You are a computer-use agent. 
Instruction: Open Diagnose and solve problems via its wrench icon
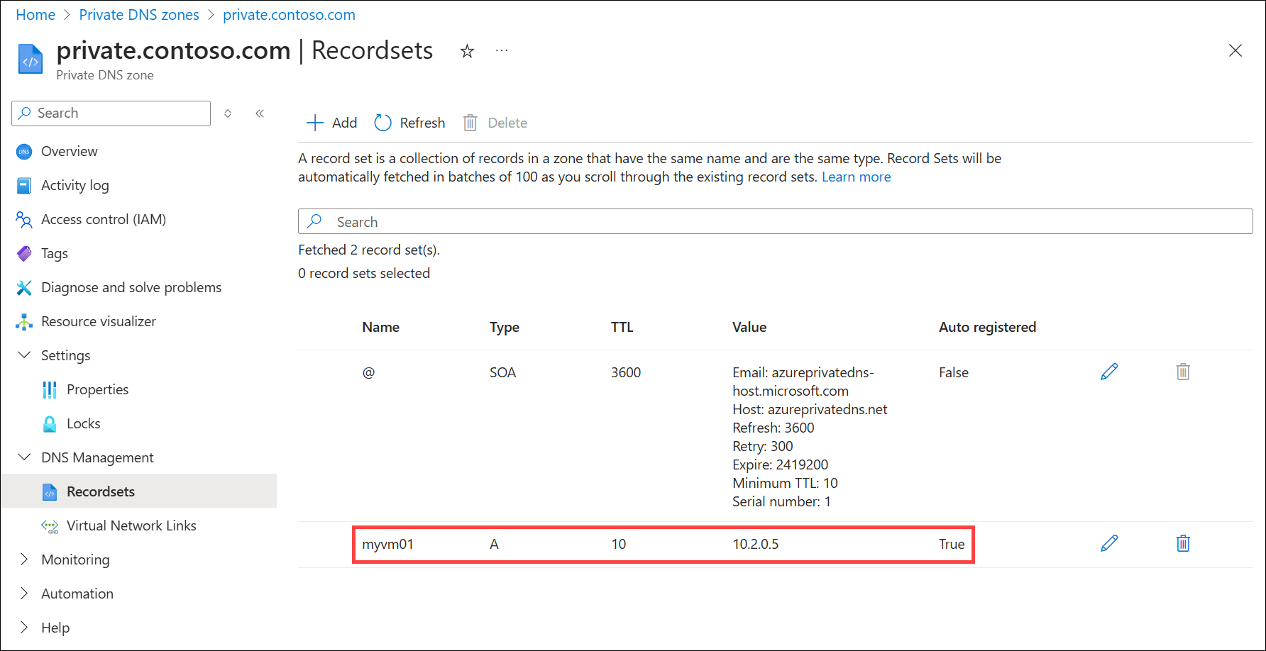23,287
